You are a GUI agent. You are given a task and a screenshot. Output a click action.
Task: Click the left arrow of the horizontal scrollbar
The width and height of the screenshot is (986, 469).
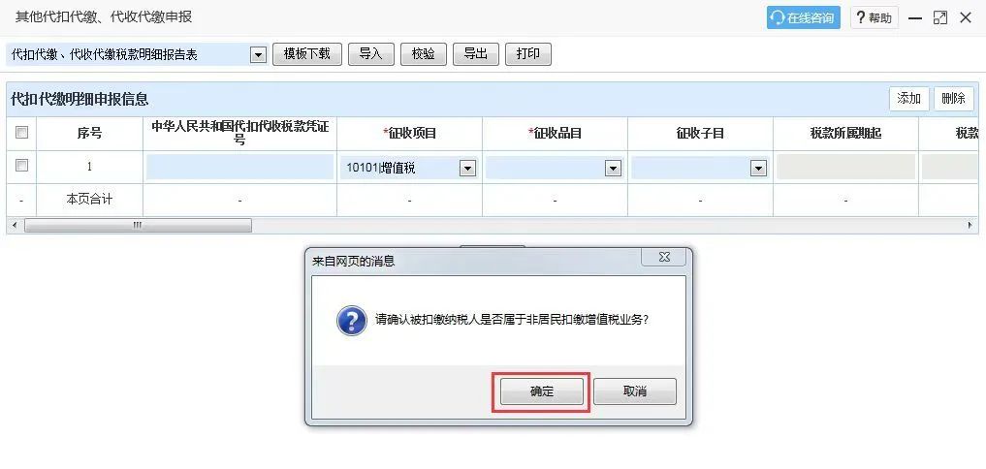tap(14, 225)
